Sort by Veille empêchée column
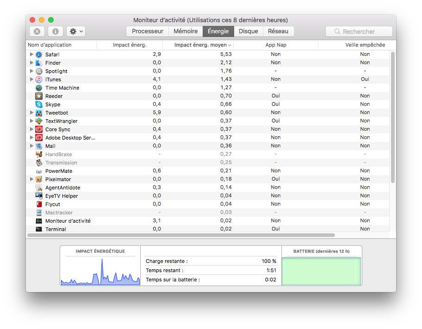 357,45
